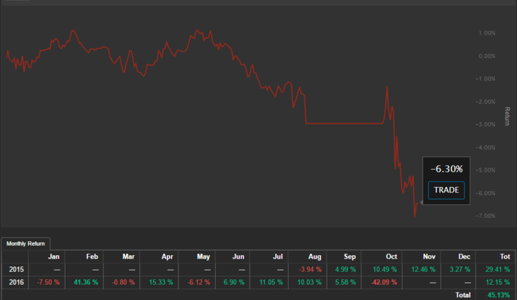
Task: Select the 2016 Oct -42.09 % cell
Action: [x=381, y=283]
